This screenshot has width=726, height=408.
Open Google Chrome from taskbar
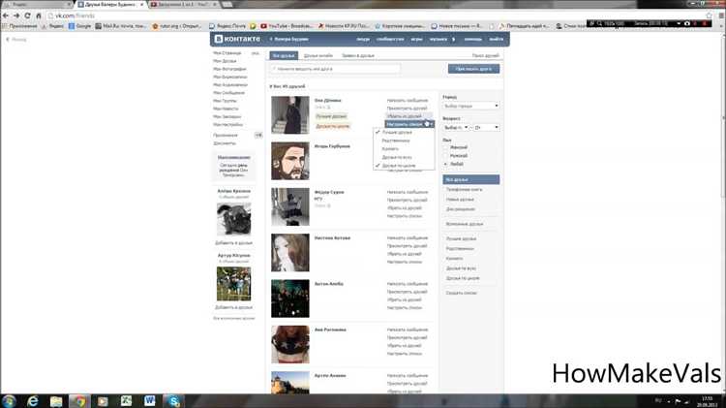coord(79,401)
